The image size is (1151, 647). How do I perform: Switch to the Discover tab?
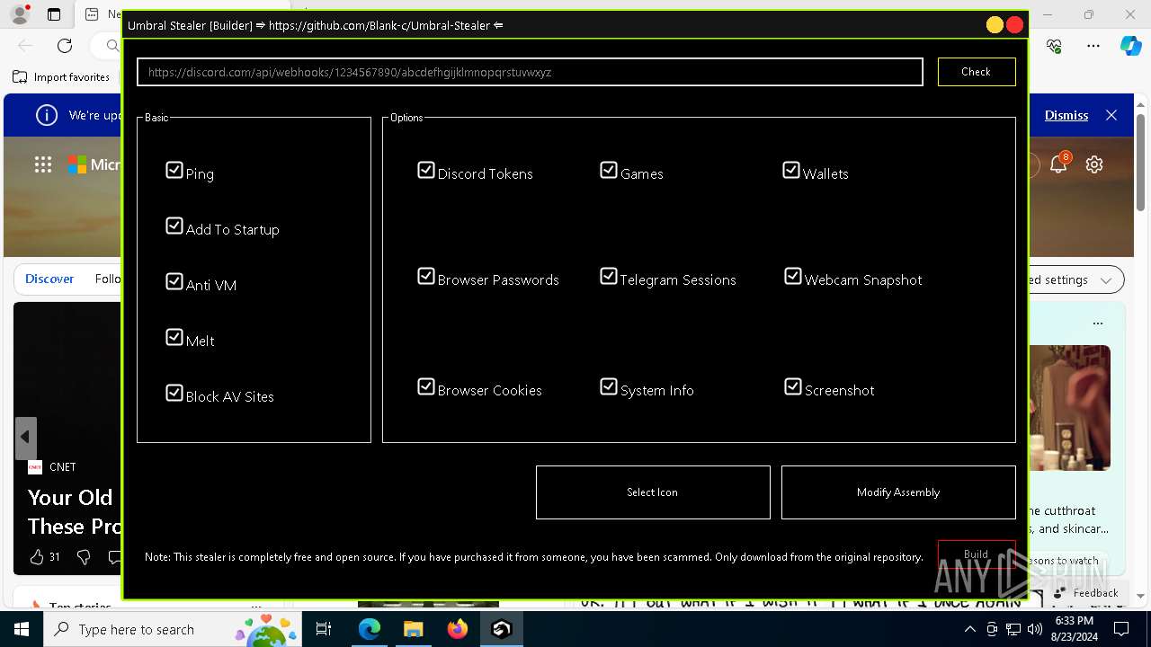[x=49, y=279]
